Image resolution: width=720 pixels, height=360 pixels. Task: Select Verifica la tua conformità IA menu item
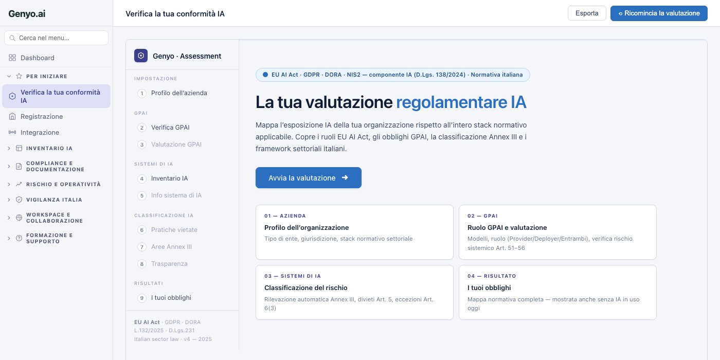click(x=56, y=96)
